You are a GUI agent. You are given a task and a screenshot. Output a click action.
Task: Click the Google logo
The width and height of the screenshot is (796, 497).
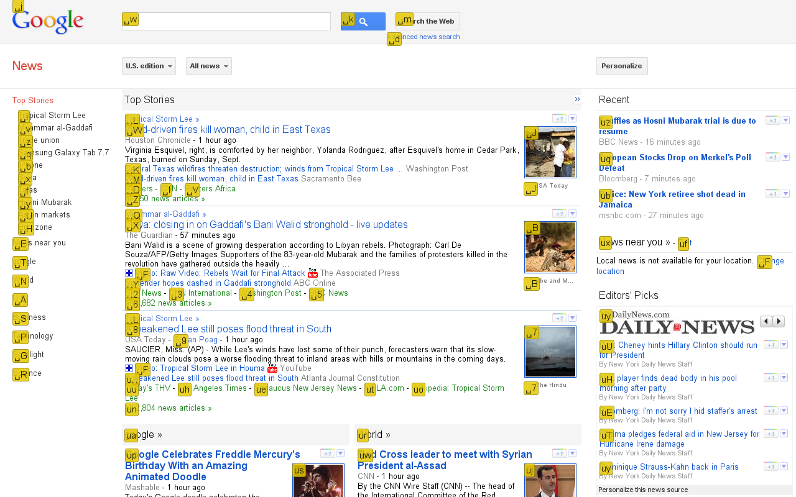click(48, 22)
